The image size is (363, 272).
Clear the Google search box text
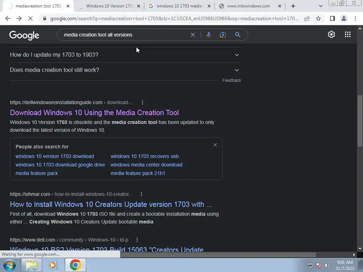point(192,35)
